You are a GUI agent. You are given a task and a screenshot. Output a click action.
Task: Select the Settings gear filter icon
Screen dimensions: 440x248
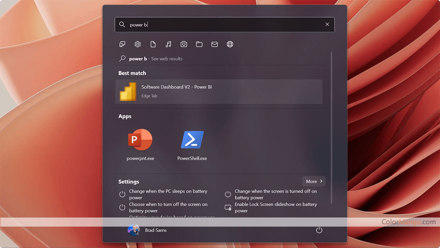[138, 44]
